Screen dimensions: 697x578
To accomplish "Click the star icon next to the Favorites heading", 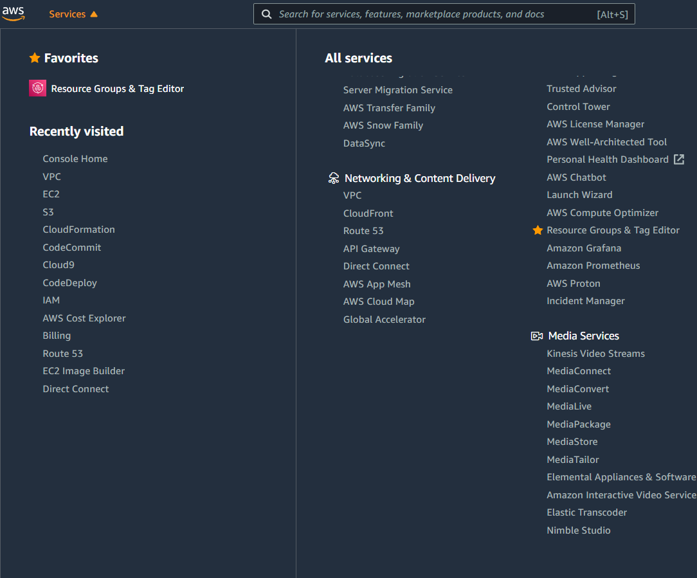I will point(35,58).
